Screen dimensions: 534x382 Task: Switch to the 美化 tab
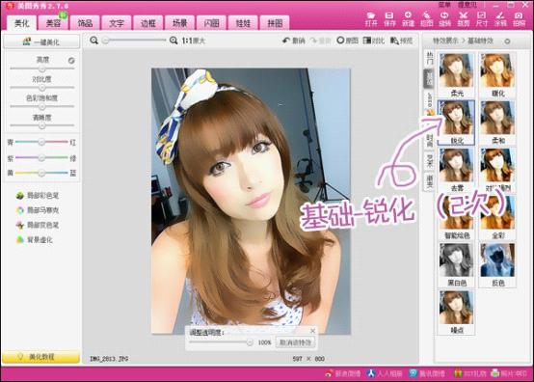pyautogui.click(x=21, y=23)
